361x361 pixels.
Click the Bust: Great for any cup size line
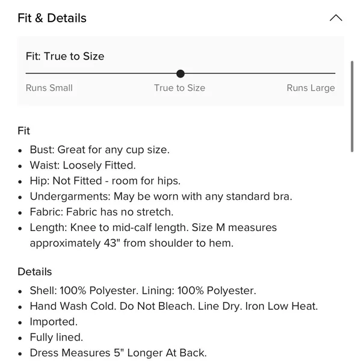coord(100,150)
